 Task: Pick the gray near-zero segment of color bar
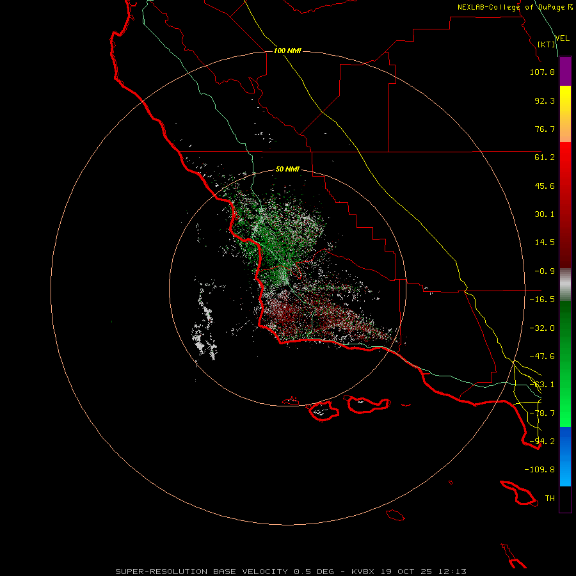pos(565,285)
